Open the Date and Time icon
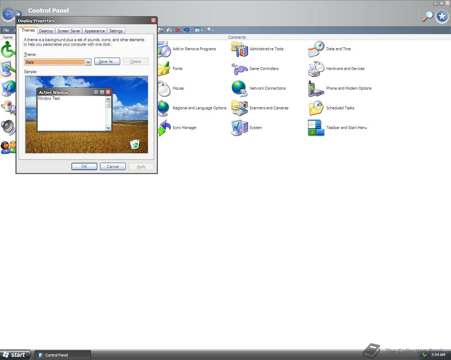This screenshot has width=451, height=360. (x=316, y=49)
